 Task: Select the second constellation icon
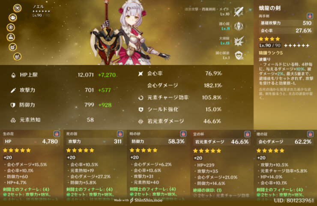[x=13, y=18]
